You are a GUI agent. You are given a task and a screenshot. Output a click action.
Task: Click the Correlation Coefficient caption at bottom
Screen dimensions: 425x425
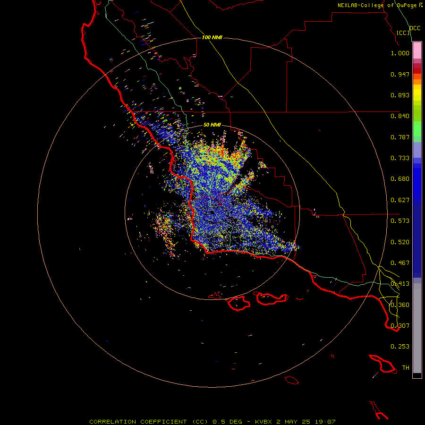click(x=212, y=422)
